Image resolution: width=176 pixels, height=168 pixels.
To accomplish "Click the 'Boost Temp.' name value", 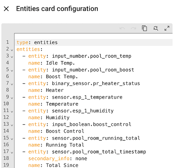I will pos(62,77).
